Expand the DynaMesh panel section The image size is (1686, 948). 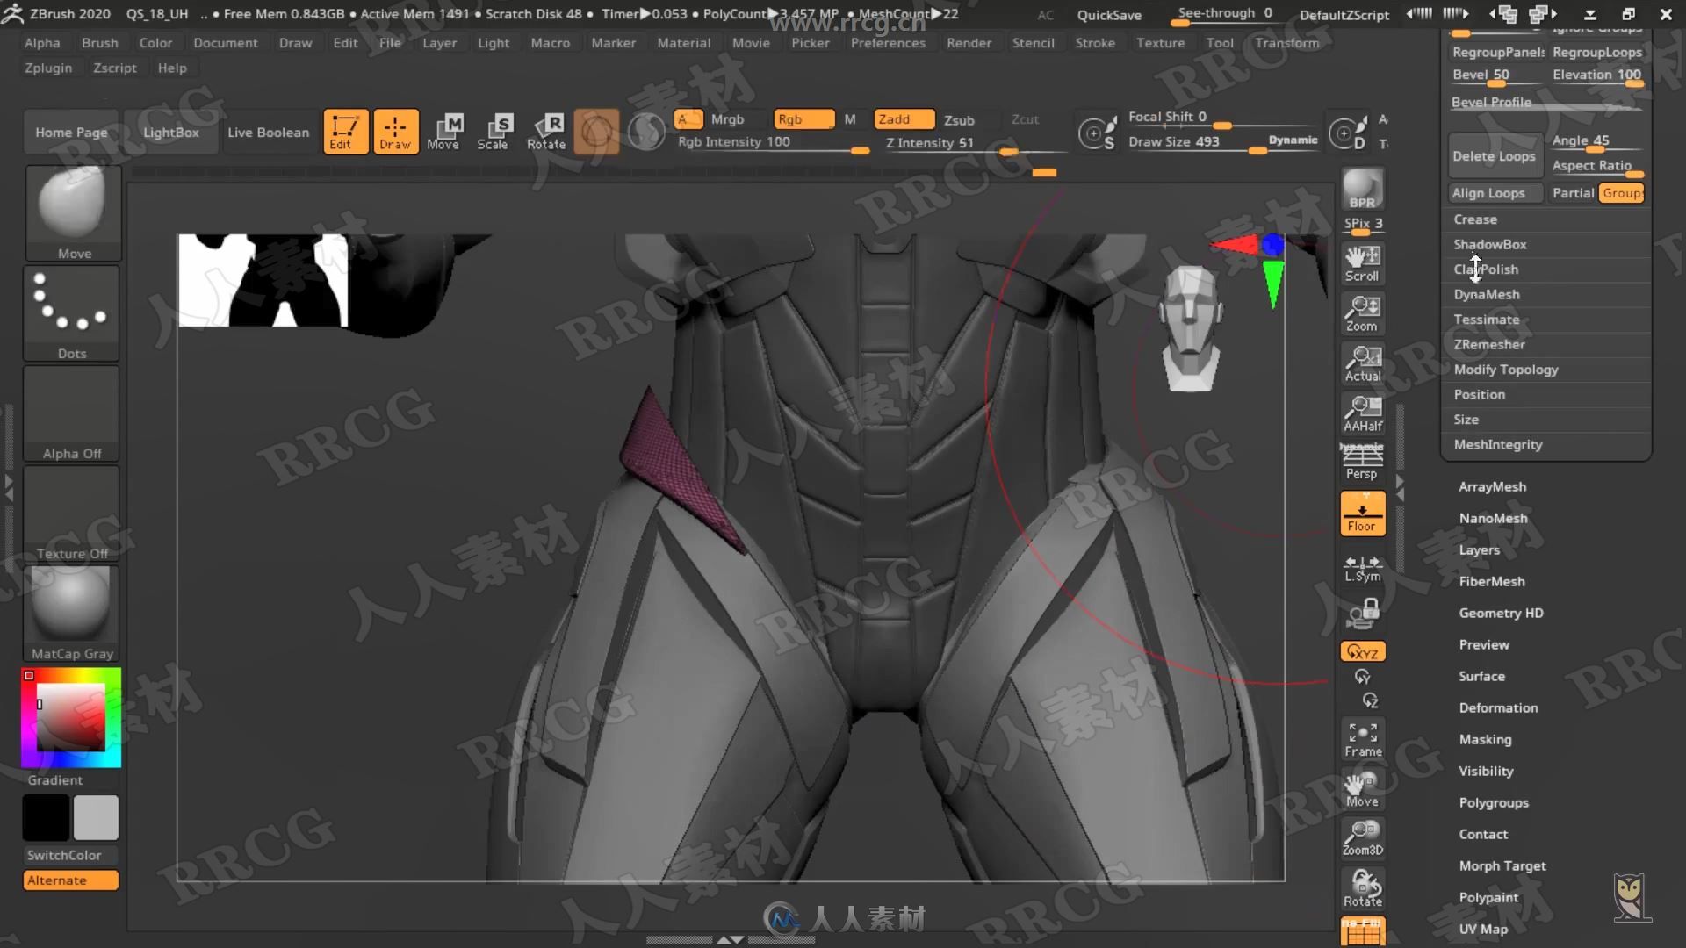(x=1487, y=293)
